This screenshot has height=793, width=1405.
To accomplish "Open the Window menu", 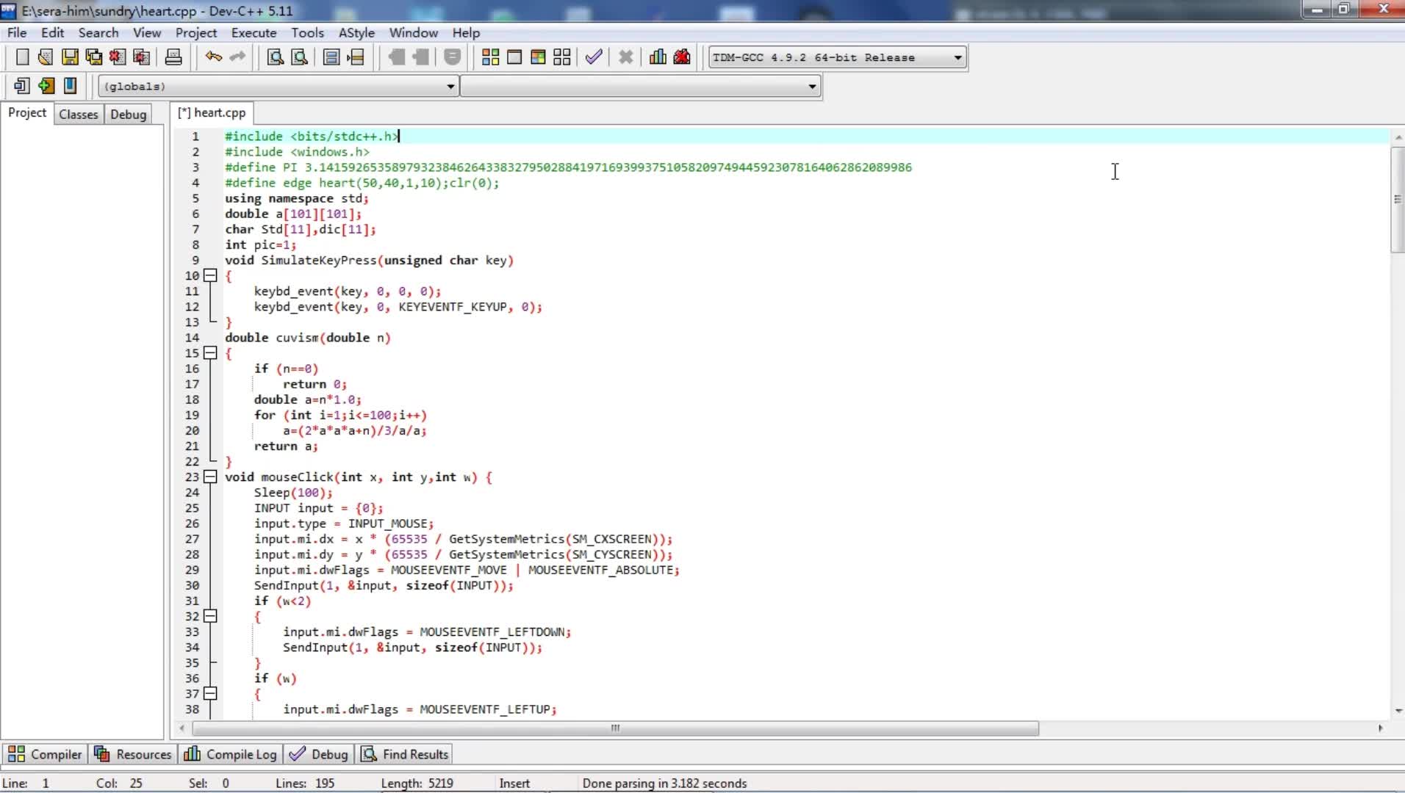I will click(x=413, y=33).
